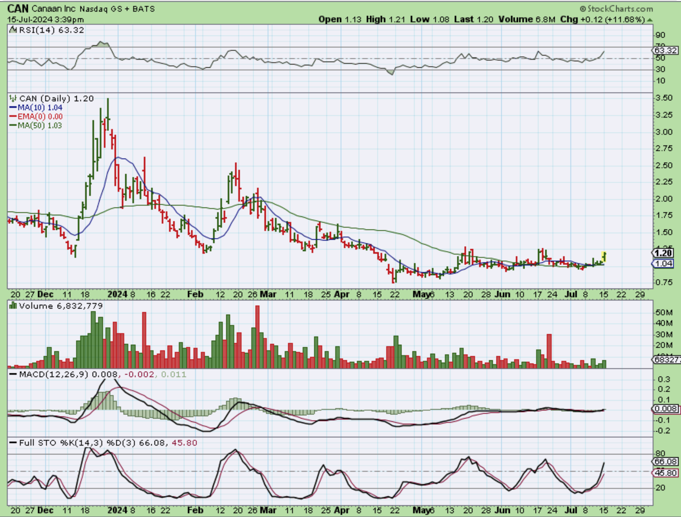Click the Volume 6,832,779 legend text
The image size is (681, 517).
point(61,306)
